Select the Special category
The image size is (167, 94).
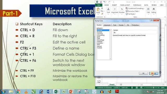(x=99, y=46)
